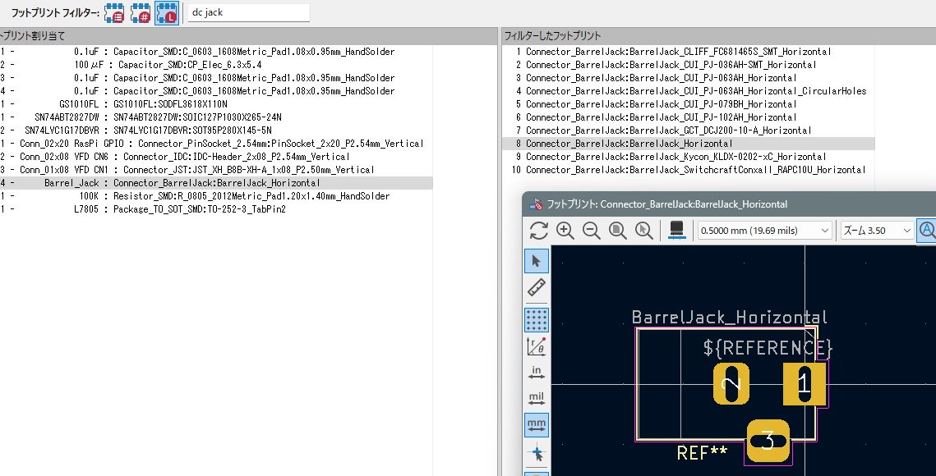Toggle filter footprints by pin count
Screen dimensions: 936x476
coord(141,12)
